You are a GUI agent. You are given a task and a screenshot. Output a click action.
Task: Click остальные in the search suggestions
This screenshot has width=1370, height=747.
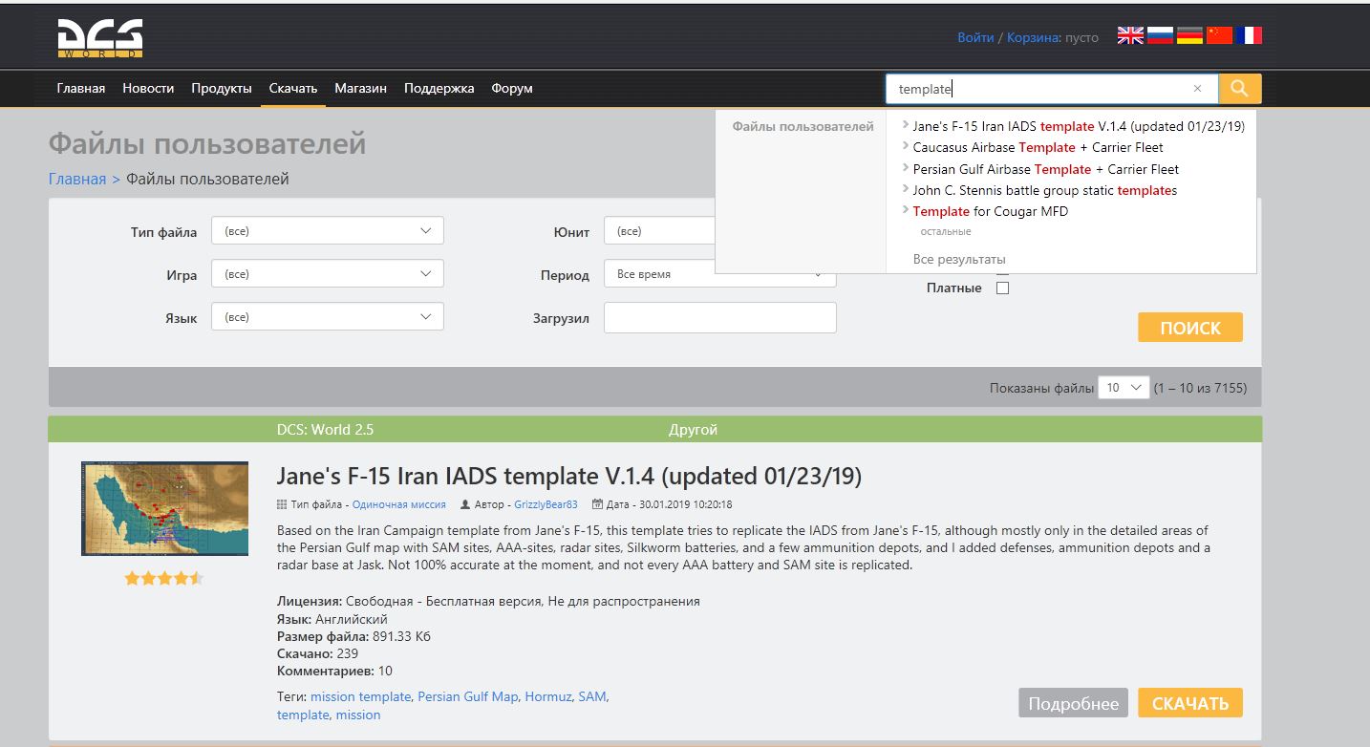(x=946, y=231)
